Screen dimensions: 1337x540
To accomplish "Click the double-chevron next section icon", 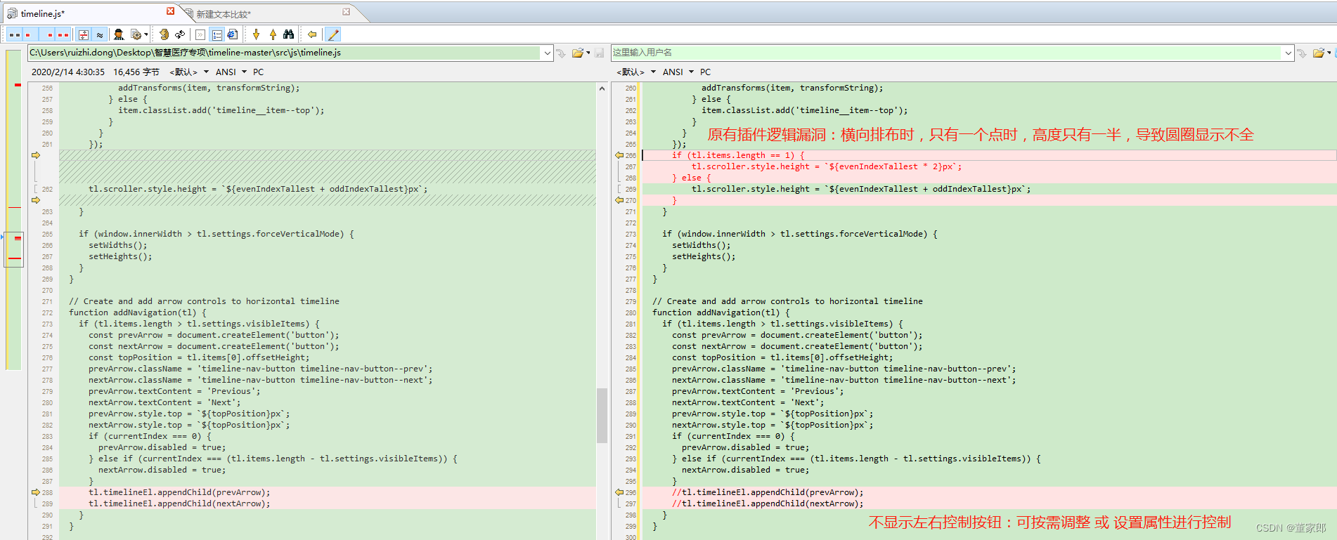I will click(x=200, y=34).
